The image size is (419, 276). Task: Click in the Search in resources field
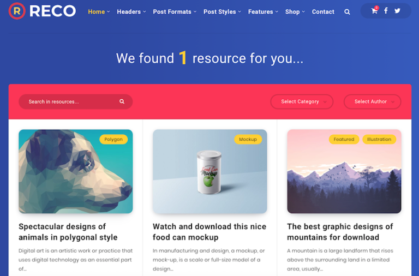click(x=76, y=101)
